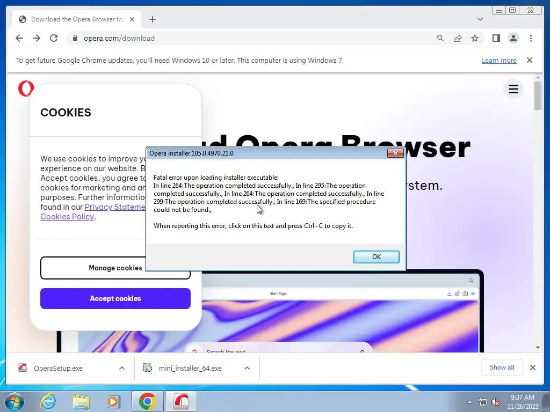
Task: Click the COOKIES heading
Action: pyautogui.click(x=66, y=113)
